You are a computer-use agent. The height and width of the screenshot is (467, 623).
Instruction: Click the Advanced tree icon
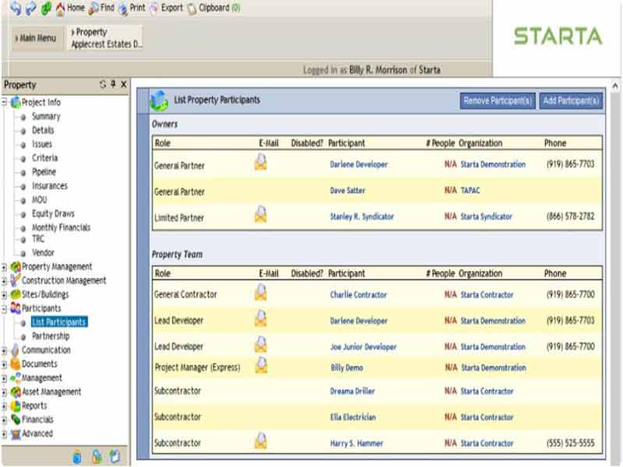coord(16,434)
